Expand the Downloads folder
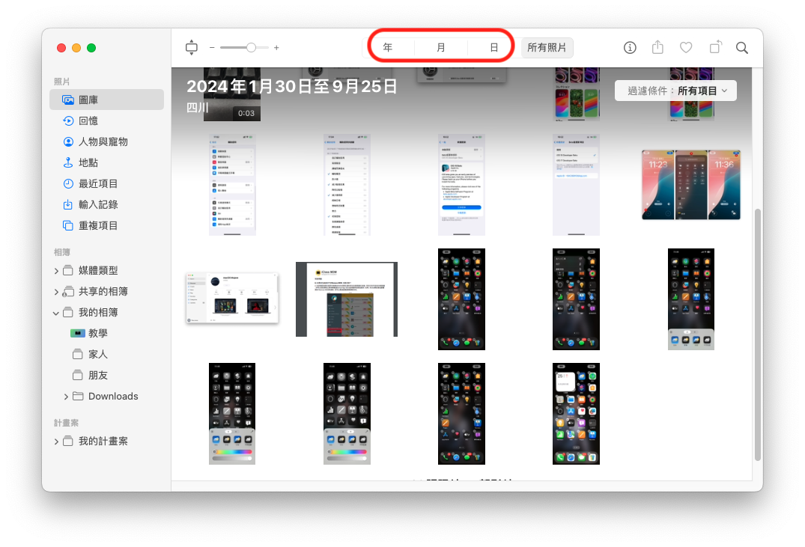The height and width of the screenshot is (547, 805). [66, 397]
